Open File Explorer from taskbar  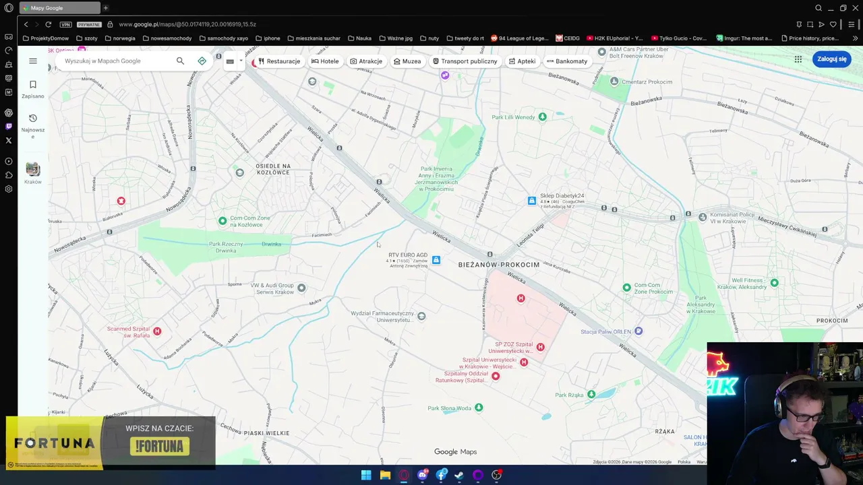pos(385,475)
